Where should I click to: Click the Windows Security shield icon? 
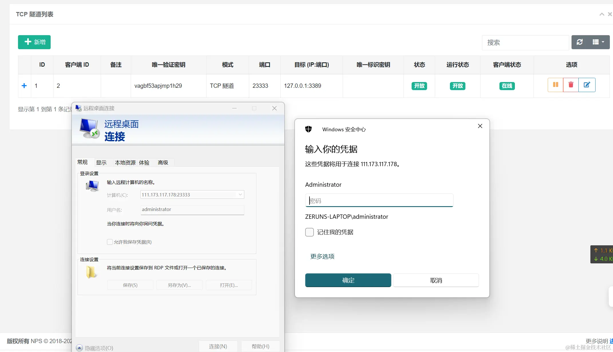308,129
